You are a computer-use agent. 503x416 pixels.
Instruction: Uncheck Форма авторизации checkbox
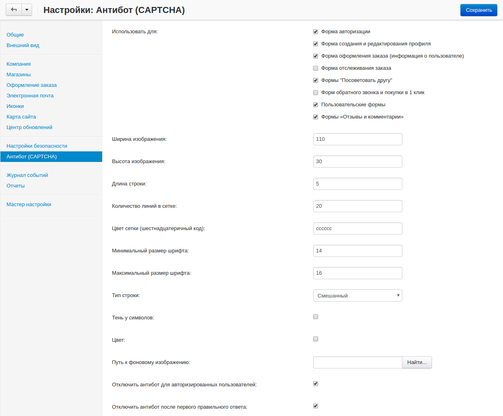[316, 32]
